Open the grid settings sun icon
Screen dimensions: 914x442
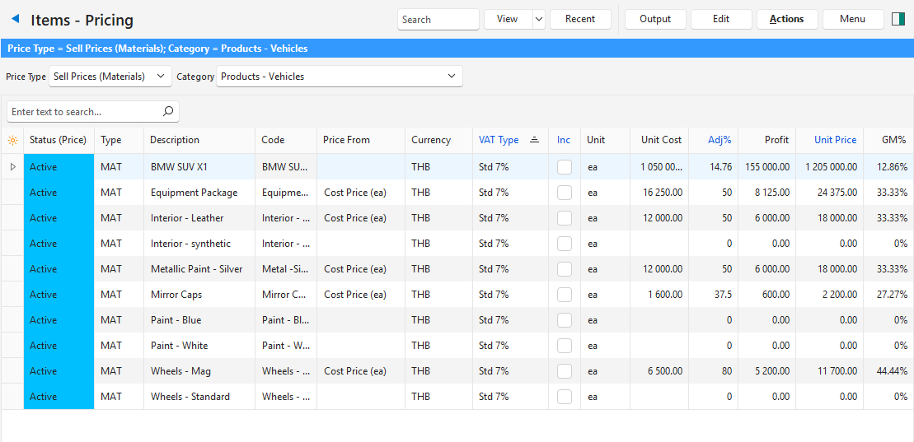(12, 140)
